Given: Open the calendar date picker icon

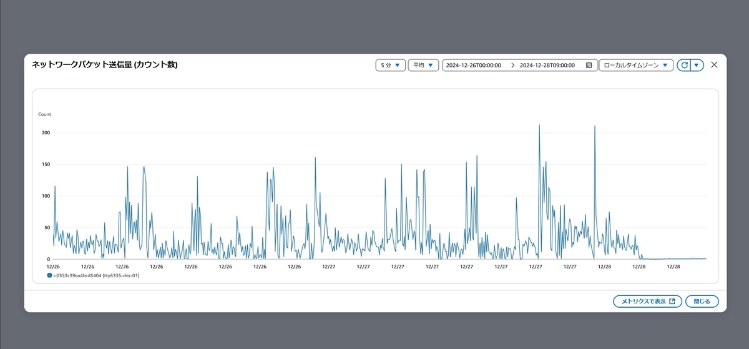Looking at the screenshot, I should (x=589, y=65).
